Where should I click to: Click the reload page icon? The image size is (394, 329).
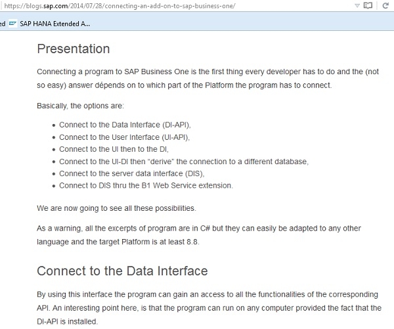pos(384,6)
